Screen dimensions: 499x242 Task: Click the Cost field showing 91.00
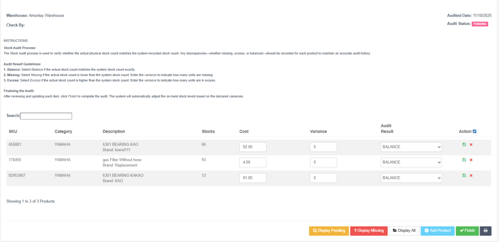pyautogui.click(x=253, y=178)
